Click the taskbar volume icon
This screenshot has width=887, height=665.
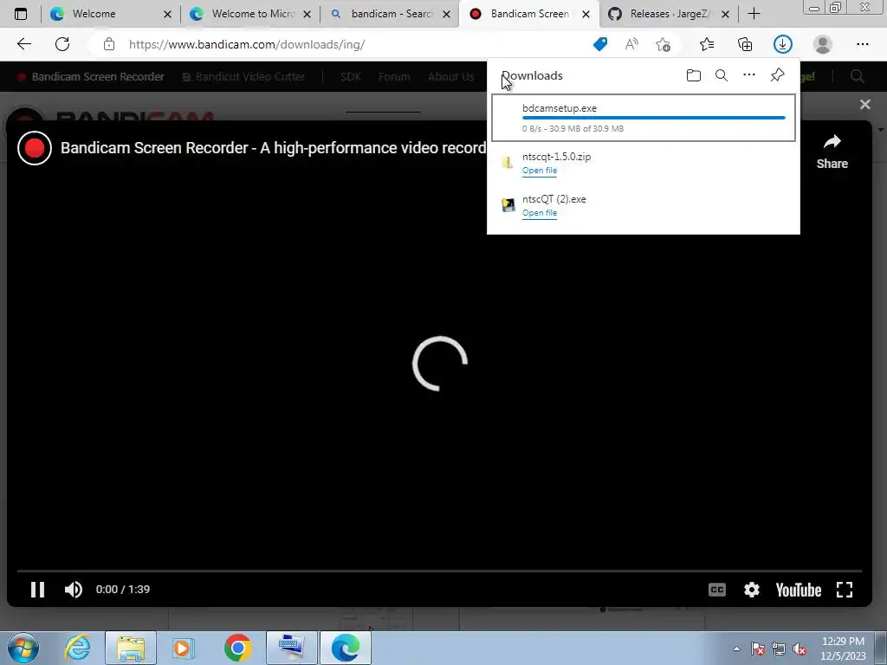[800, 649]
